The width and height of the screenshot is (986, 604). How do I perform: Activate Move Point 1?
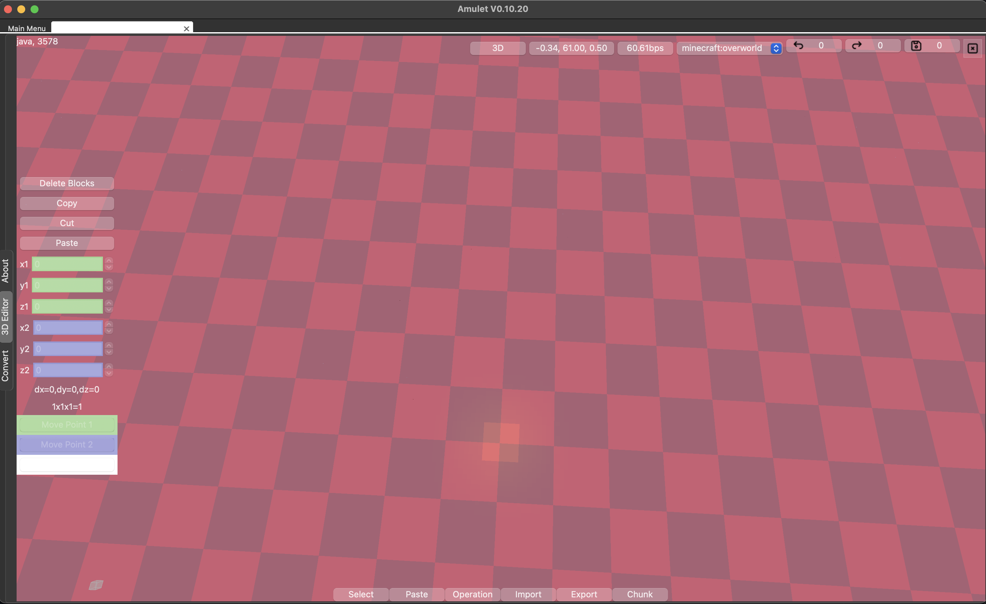(67, 425)
